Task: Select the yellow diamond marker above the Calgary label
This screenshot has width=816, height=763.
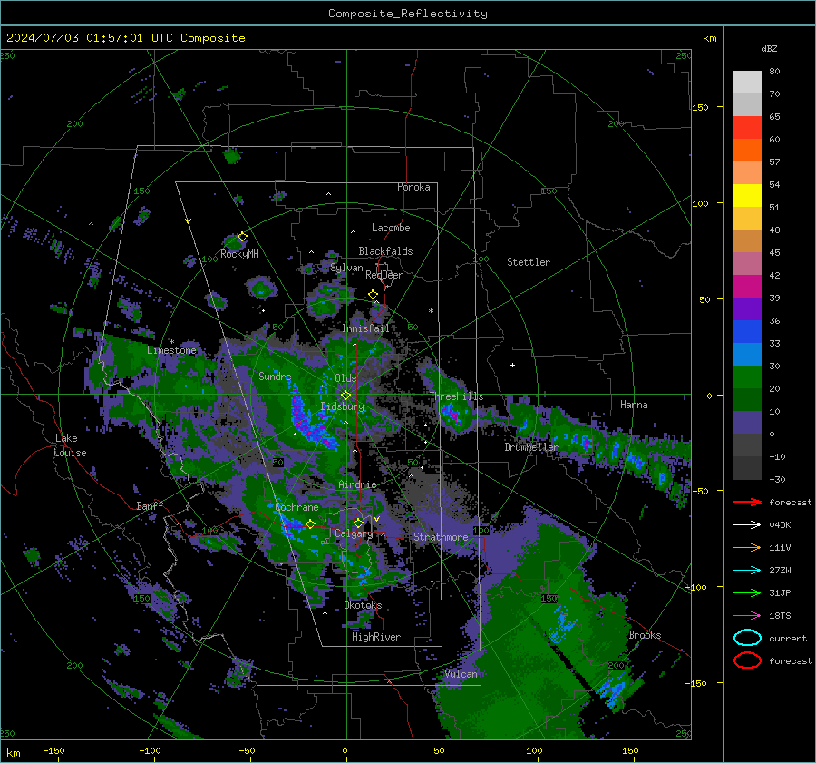Action: [x=358, y=523]
